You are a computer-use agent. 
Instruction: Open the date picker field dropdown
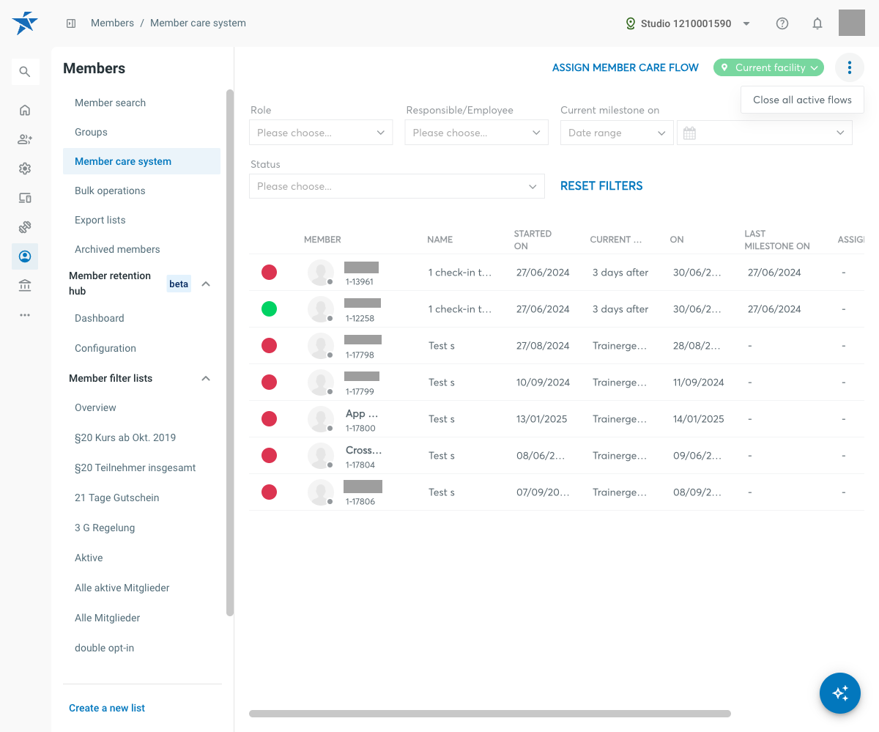pyautogui.click(x=765, y=133)
